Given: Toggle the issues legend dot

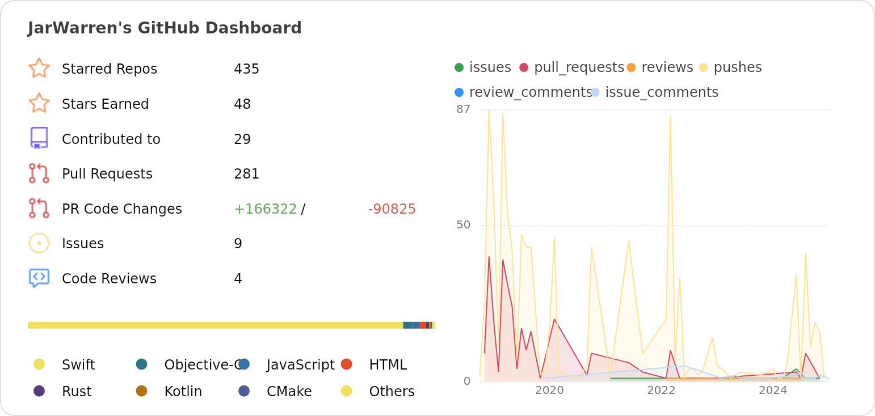Looking at the screenshot, I should (459, 67).
